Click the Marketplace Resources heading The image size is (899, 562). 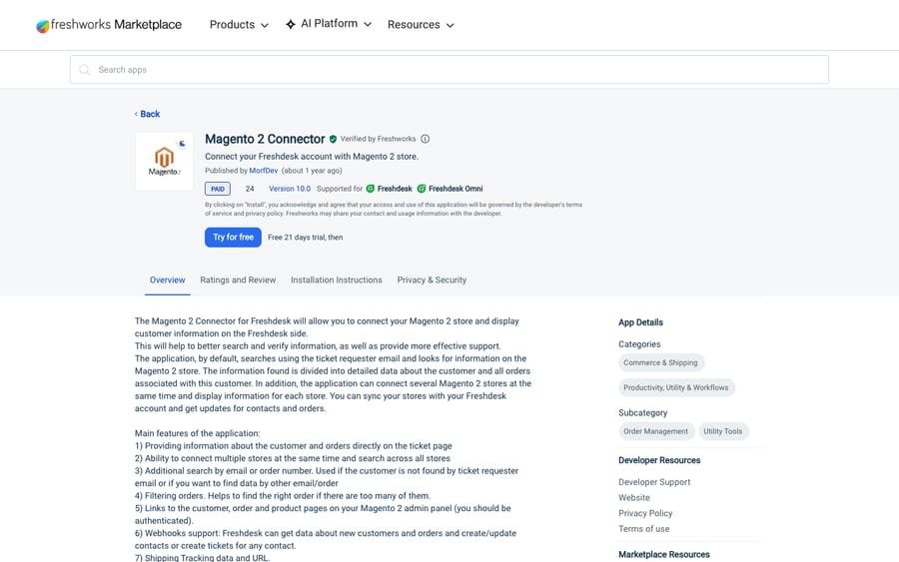tap(664, 555)
